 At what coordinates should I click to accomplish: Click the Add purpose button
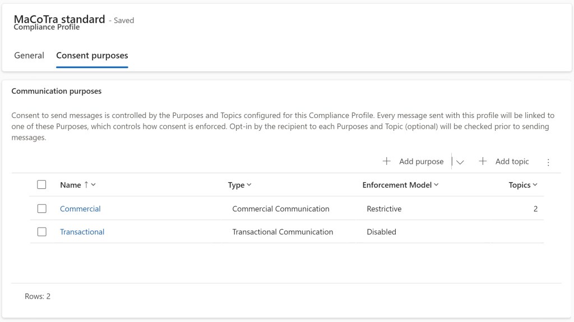[420, 161]
